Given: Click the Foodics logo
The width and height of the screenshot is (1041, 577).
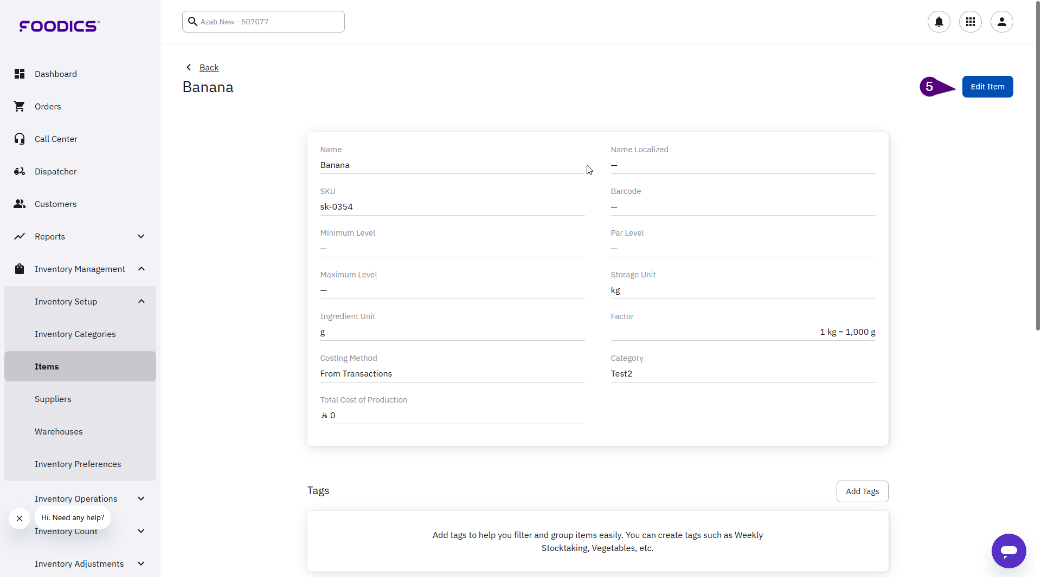Looking at the screenshot, I should pyautogui.click(x=60, y=26).
